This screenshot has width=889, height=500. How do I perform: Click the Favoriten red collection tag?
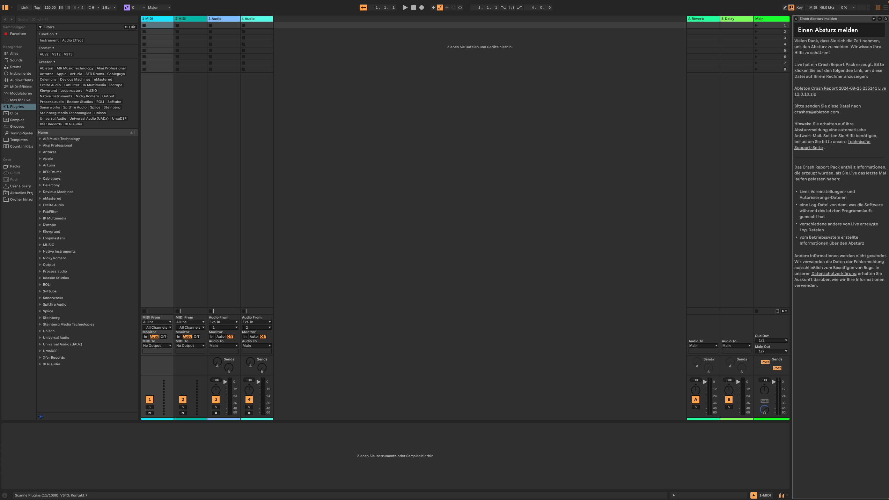pyautogui.click(x=6, y=33)
